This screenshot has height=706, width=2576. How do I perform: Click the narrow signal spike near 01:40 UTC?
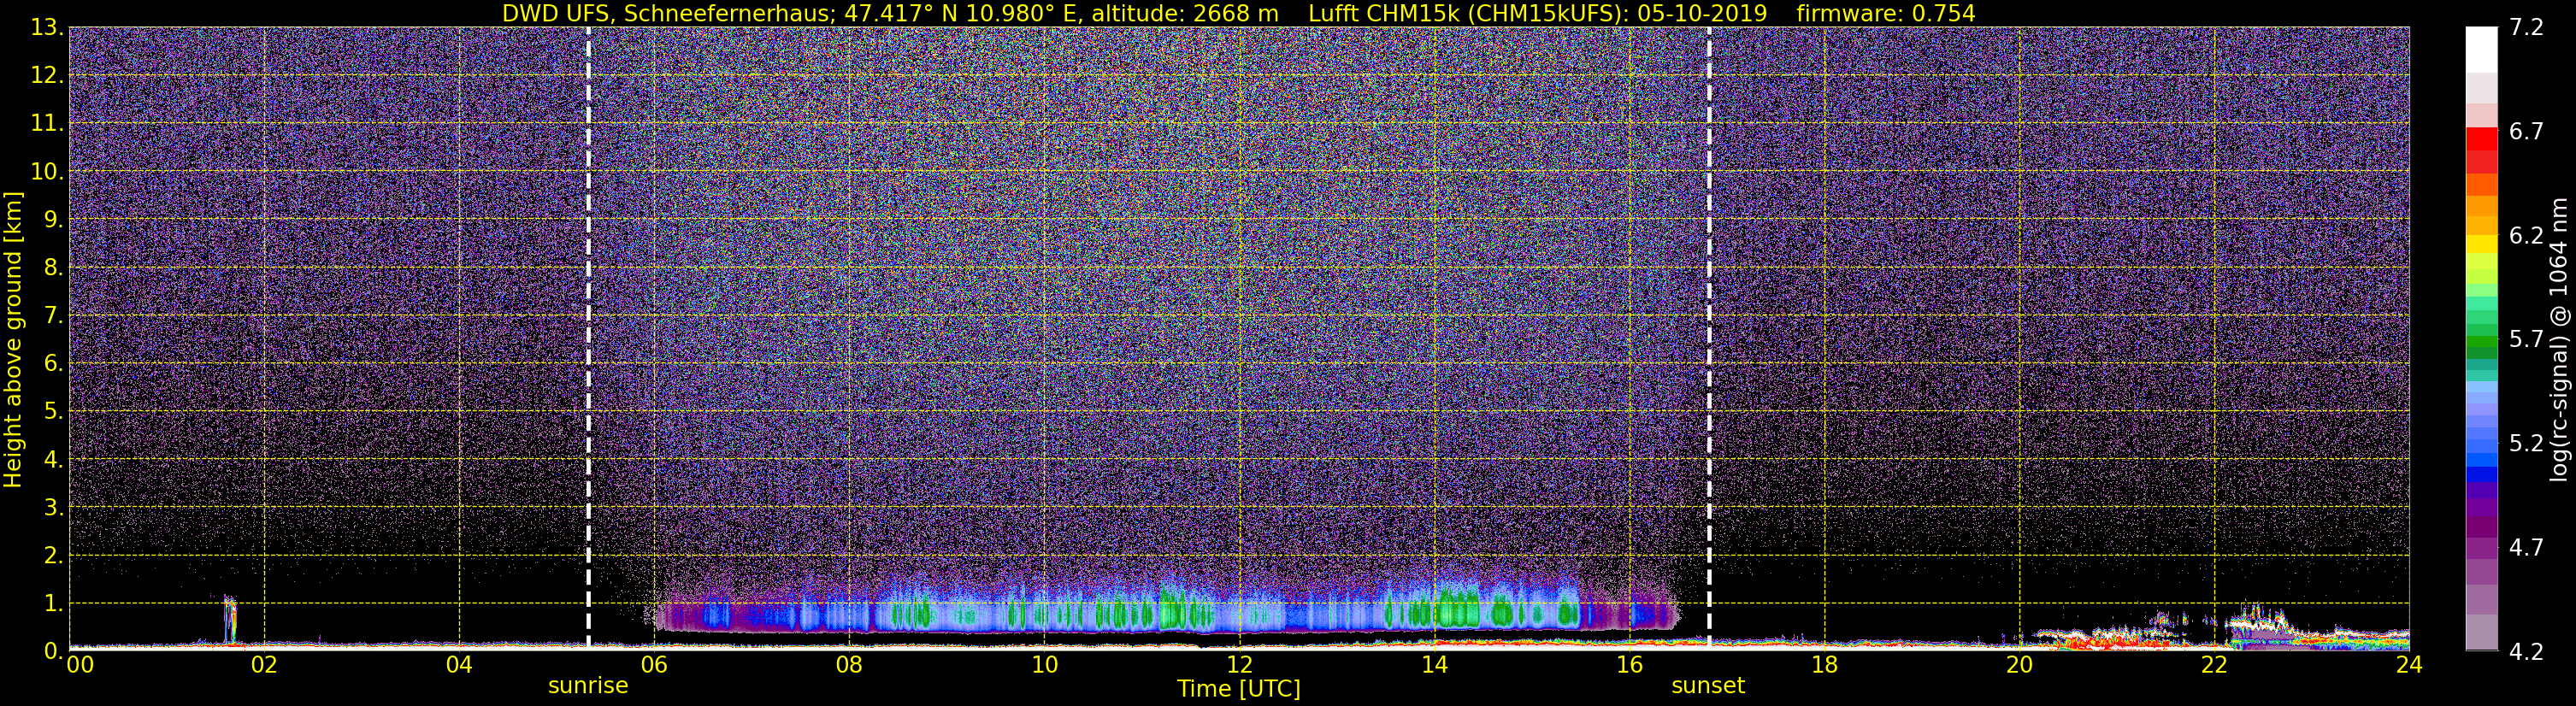point(230,620)
